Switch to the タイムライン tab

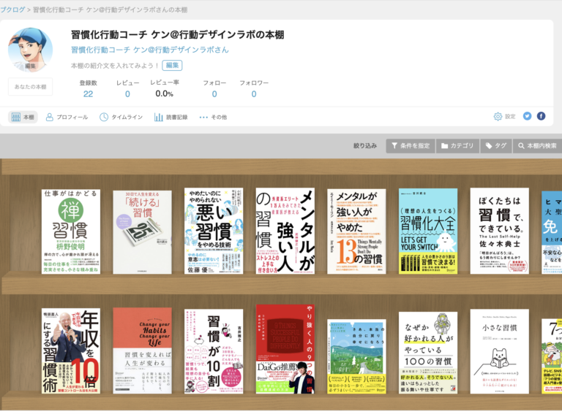point(121,117)
